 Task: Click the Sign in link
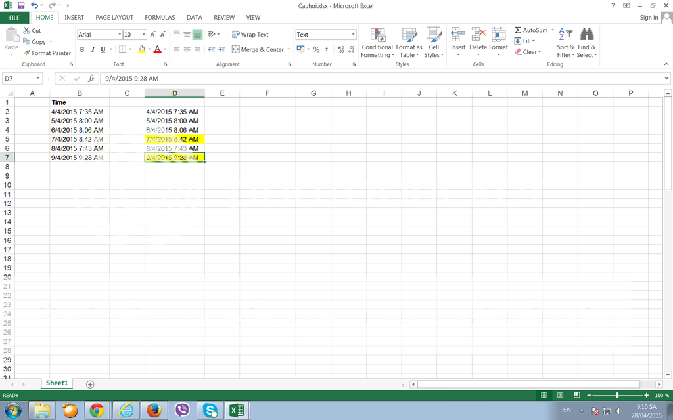click(649, 18)
